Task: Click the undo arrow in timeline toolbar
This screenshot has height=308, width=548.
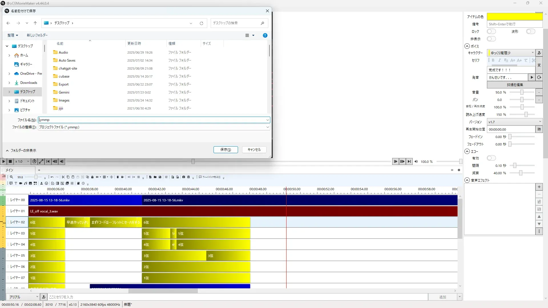Action: pos(52,177)
